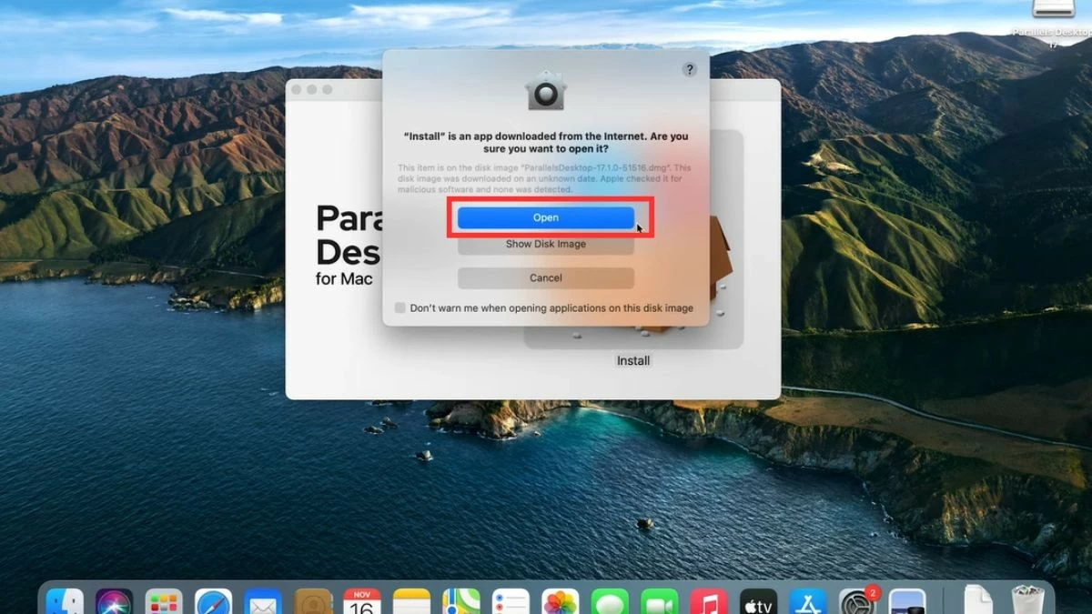Open the Music app

[x=708, y=600]
